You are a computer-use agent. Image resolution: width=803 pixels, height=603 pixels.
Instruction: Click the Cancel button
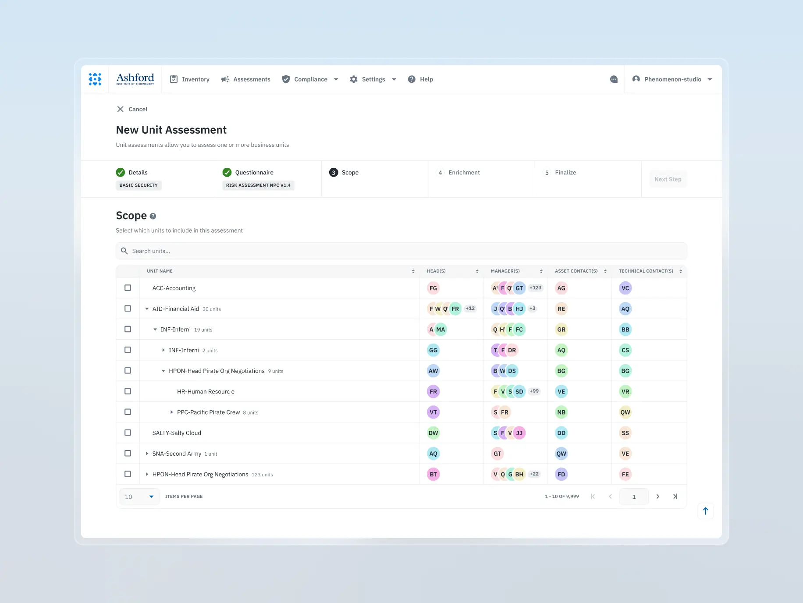tap(131, 109)
